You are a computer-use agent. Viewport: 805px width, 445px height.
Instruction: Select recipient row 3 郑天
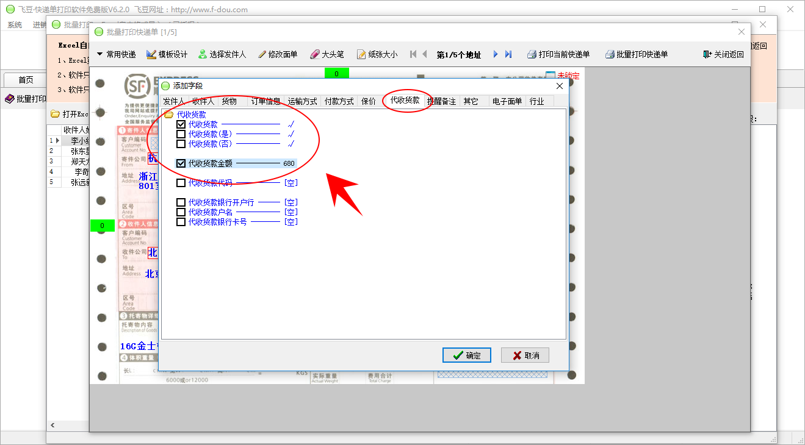click(69, 162)
